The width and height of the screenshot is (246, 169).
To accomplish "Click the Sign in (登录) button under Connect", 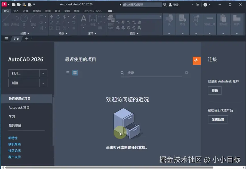I will point(215,90).
